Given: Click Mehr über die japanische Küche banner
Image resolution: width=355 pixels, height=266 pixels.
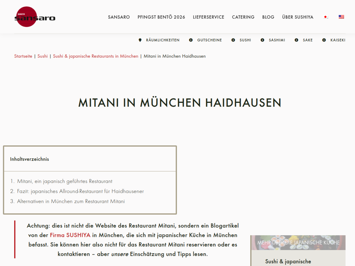Looking at the screenshot, I should 298,242.
